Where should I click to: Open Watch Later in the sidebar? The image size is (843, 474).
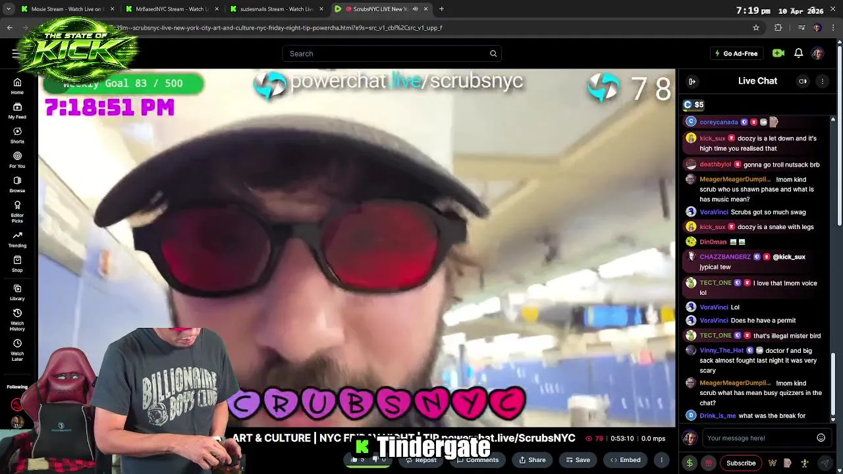(x=17, y=350)
